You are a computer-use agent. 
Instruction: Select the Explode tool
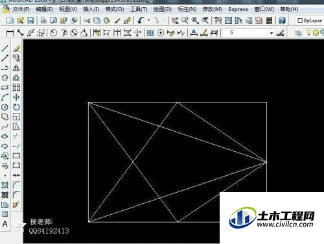coord(16,204)
